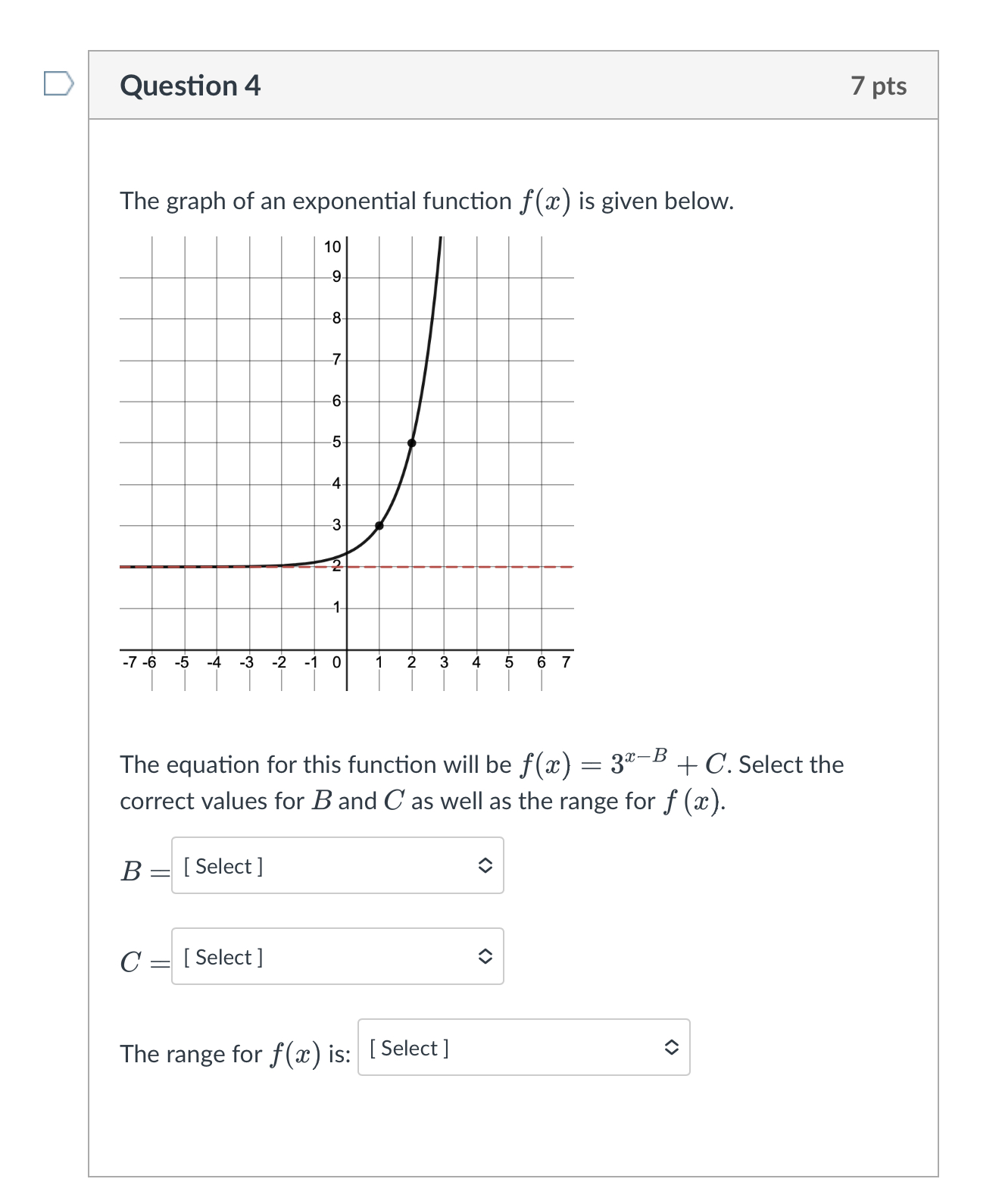Image resolution: width=1002 pixels, height=1182 pixels.
Task: Click the chevron icon in the B dropdown
Action: point(488,866)
